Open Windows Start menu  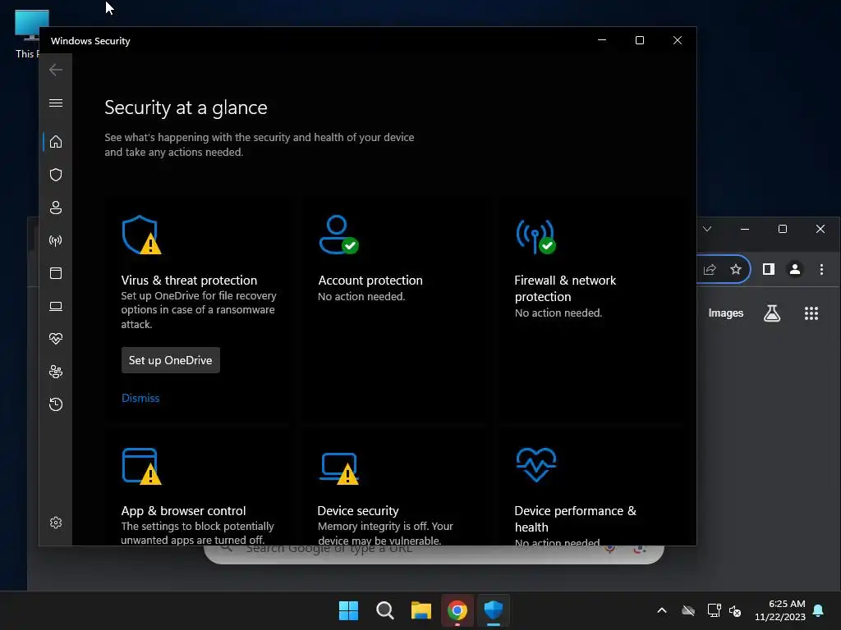click(x=348, y=610)
